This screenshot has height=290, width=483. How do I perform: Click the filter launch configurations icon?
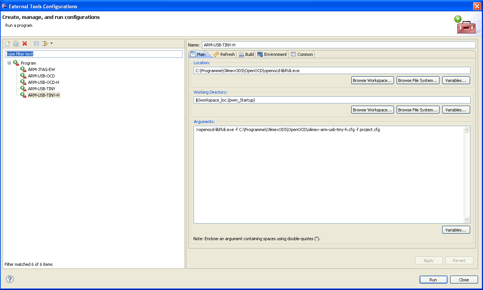[x=45, y=43]
